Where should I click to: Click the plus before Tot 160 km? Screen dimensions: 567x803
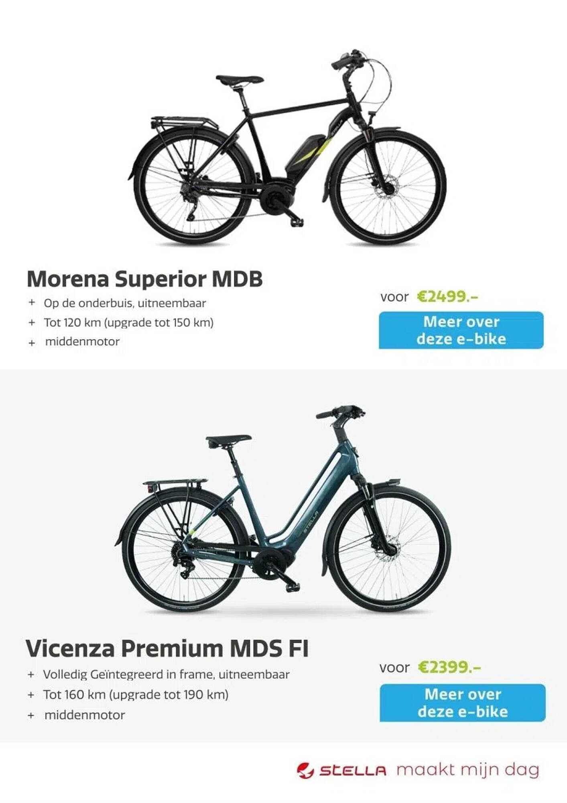31,694
